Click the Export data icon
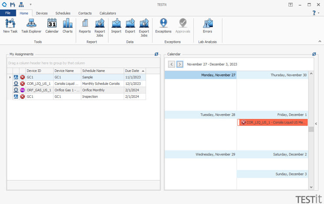 pos(130,26)
